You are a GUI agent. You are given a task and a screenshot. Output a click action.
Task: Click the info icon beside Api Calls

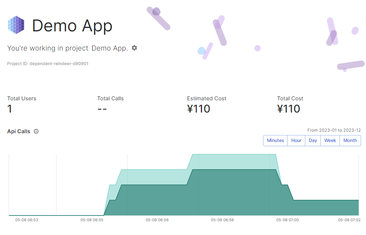(36, 131)
